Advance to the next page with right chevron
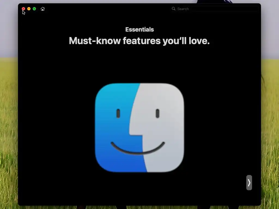 tap(249, 183)
